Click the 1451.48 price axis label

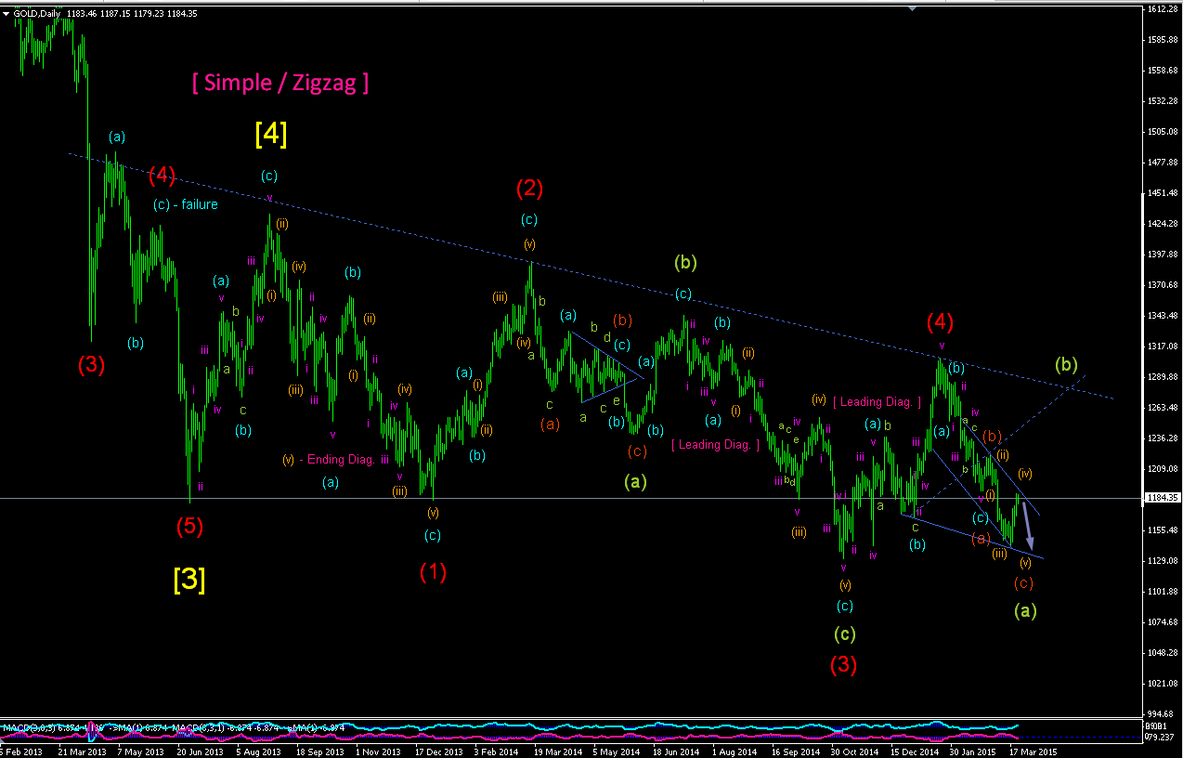point(1162,193)
